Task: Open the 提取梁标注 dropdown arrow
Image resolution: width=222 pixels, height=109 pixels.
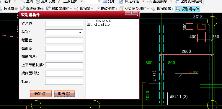Action: click(x=71, y=9)
